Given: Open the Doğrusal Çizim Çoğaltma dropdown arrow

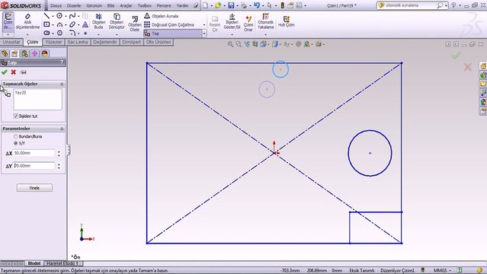Looking at the screenshot, I should tap(204, 25).
